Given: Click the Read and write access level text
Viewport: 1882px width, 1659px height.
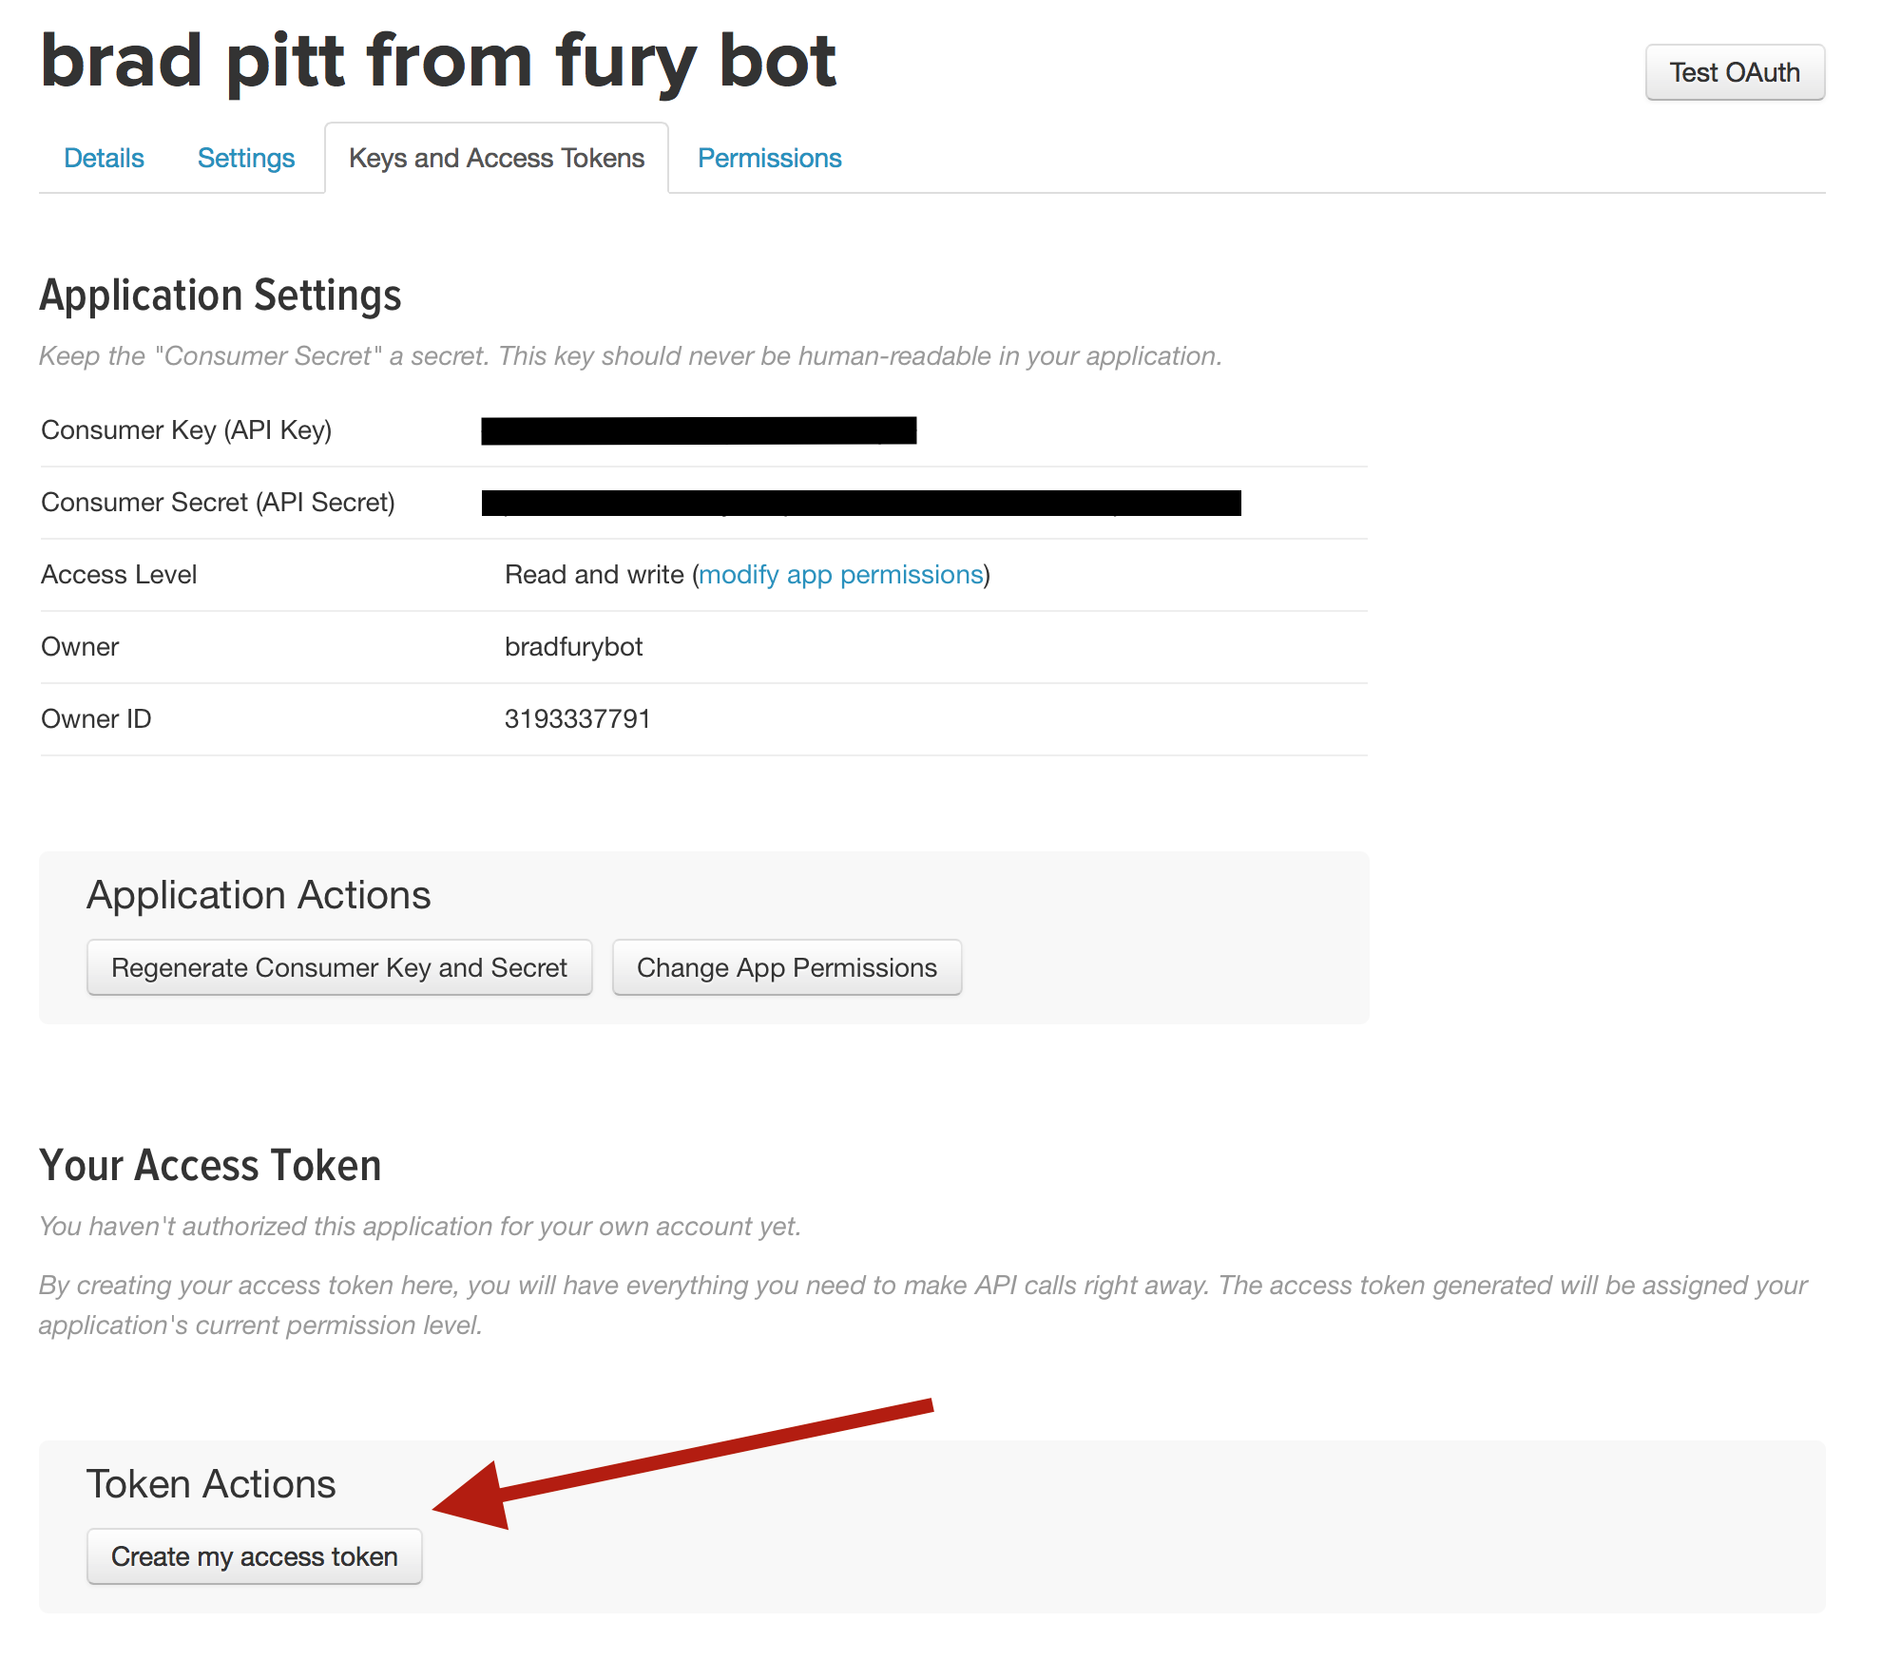Looking at the screenshot, I should (x=594, y=575).
